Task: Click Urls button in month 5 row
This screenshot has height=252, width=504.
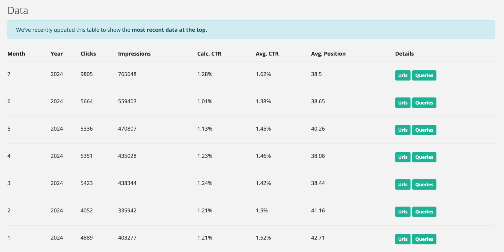Action: pyautogui.click(x=403, y=130)
